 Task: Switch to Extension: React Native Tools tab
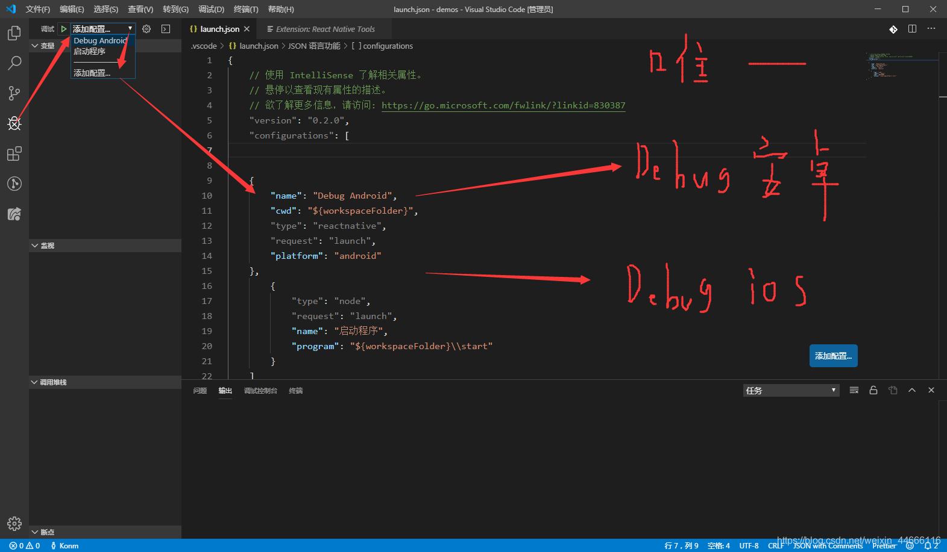click(326, 29)
